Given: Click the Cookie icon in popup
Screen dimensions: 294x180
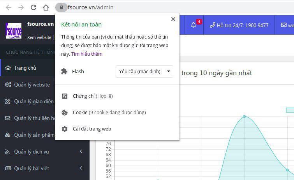Looking at the screenshot, I should point(65,113).
